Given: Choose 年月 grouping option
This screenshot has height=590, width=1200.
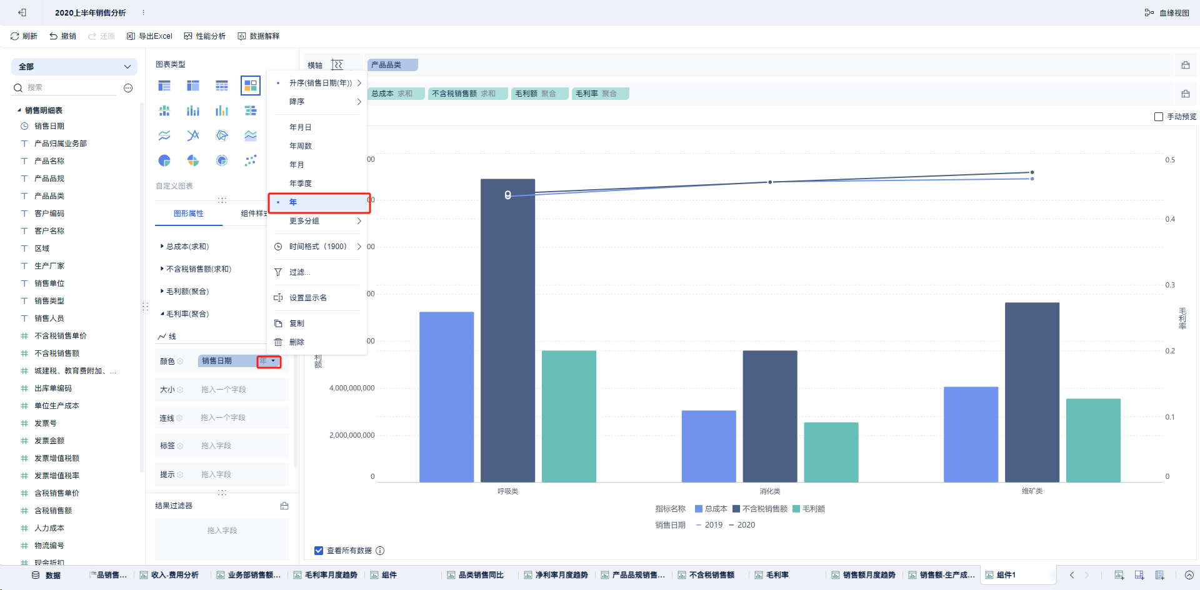Looking at the screenshot, I should tap(317, 165).
